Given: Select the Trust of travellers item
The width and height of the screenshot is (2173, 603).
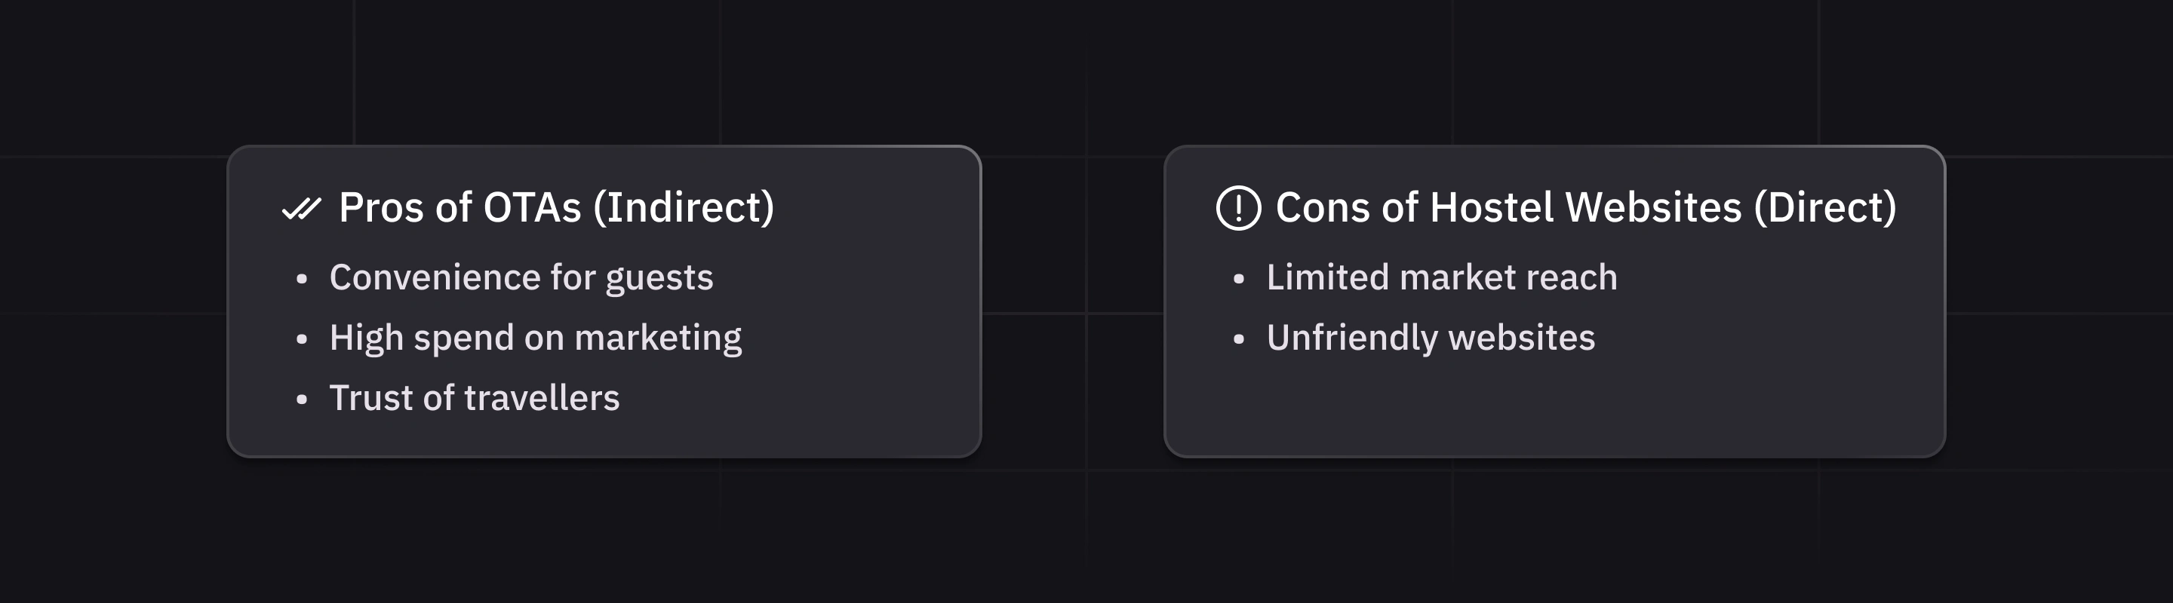Looking at the screenshot, I should point(474,398).
